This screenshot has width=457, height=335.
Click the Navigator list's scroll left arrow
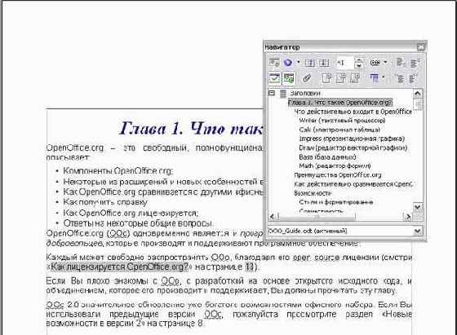pyautogui.click(x=273, y=217)
